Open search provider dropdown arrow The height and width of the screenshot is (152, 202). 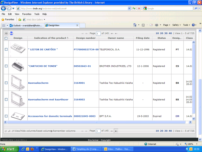click(199, 8)
